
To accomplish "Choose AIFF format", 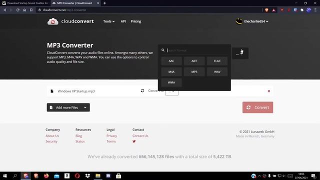I will [x=194, y=61].
